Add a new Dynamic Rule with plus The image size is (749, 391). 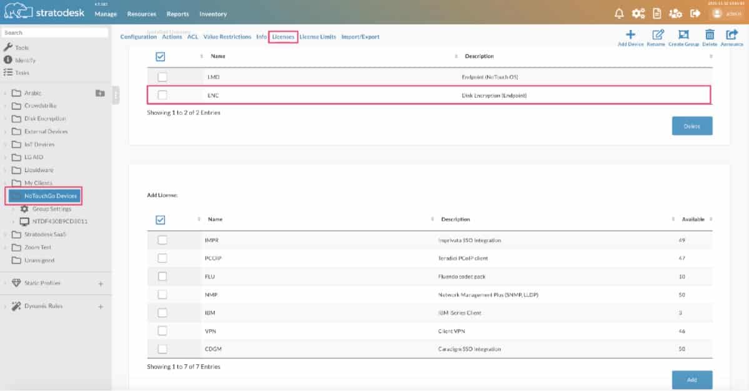pyautogui.click(x=101, y=307)
